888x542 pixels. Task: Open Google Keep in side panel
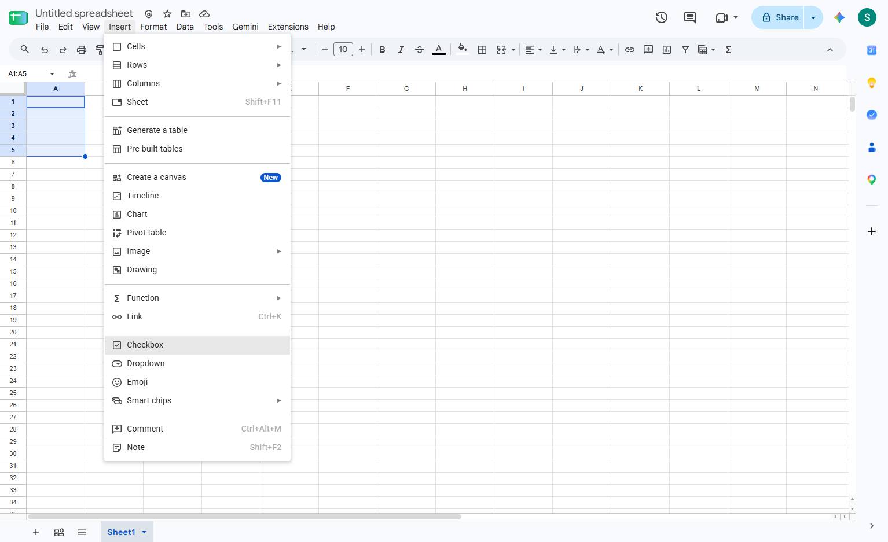pos(872,83)
